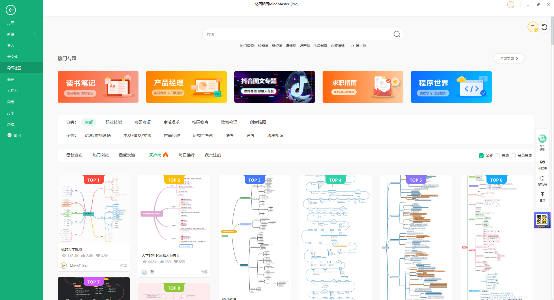The width and height of the screenshot is (554, 300).
Task: Select the 职业技能 category
Action: point(114,122)
